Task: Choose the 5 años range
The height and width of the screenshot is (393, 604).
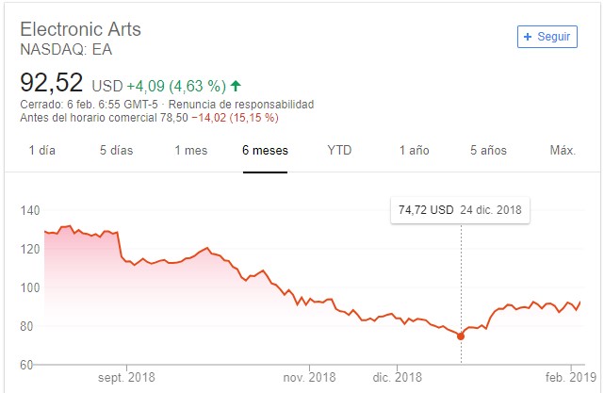Action: pos(488,151)
